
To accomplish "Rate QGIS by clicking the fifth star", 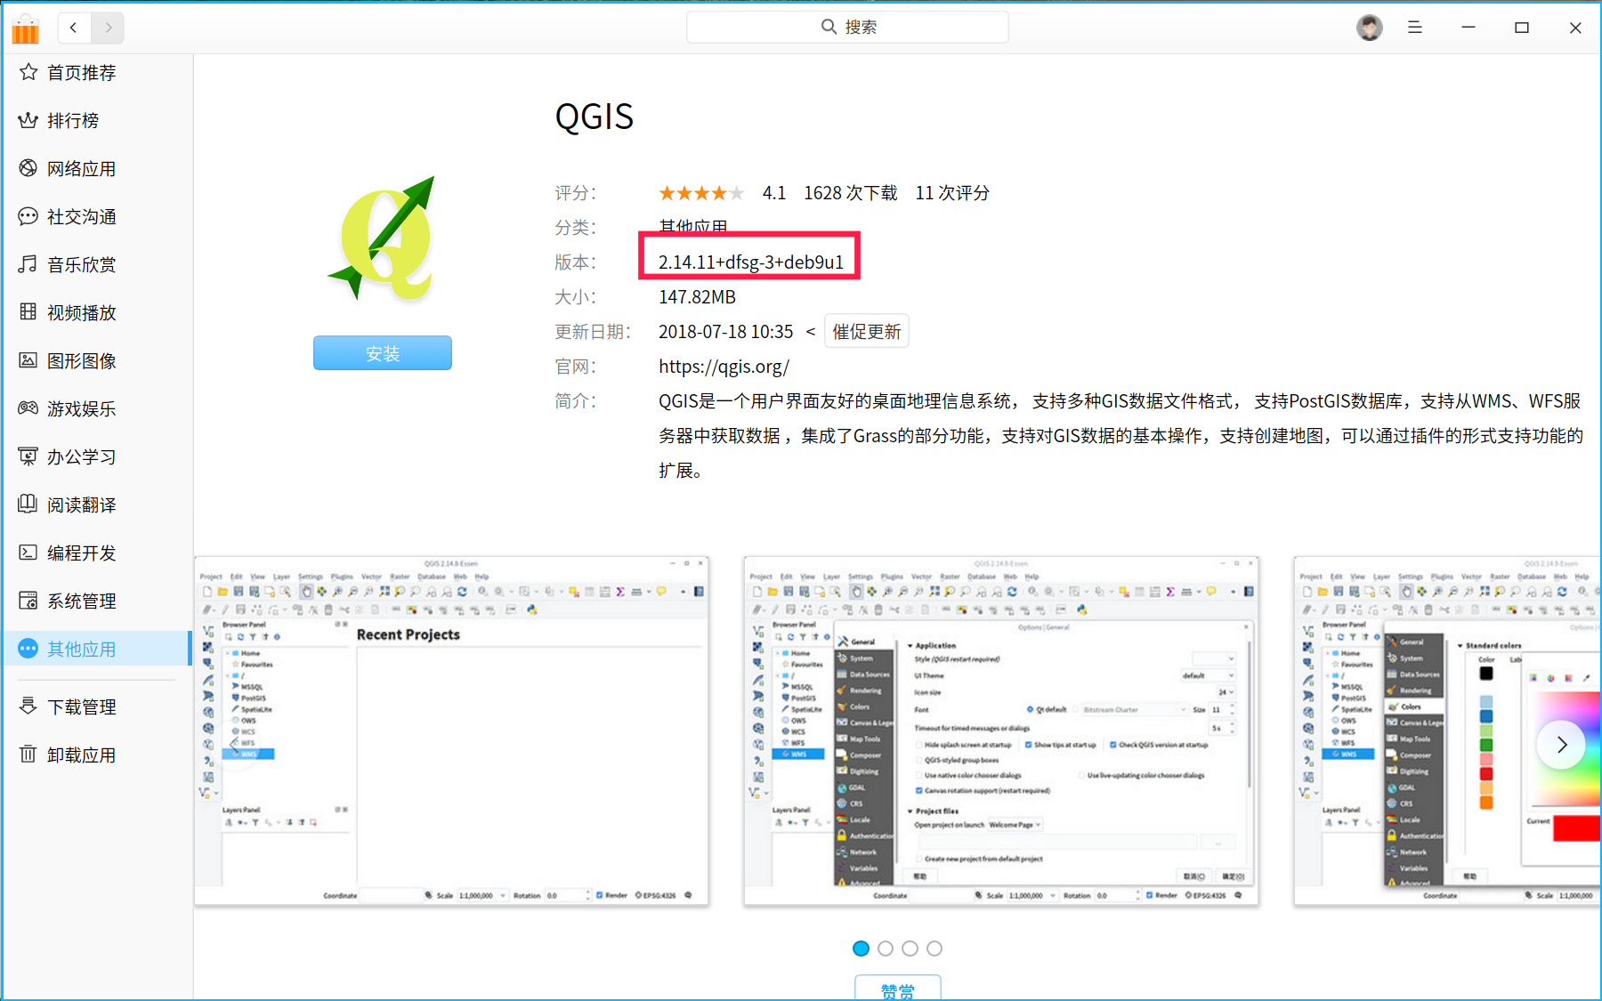I will [735, 192].
